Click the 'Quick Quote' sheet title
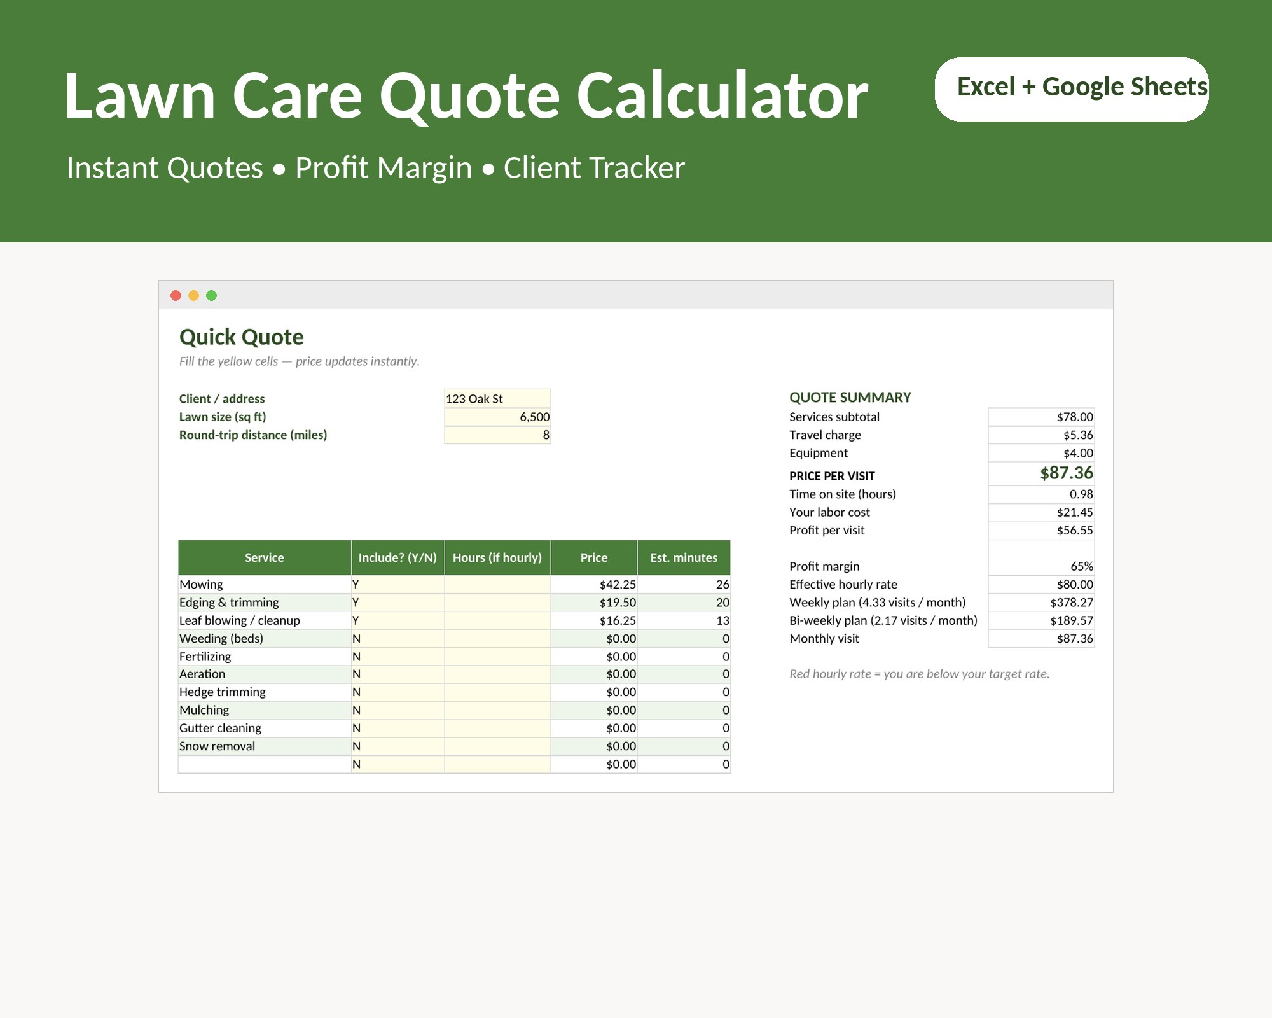 point(242,337)
